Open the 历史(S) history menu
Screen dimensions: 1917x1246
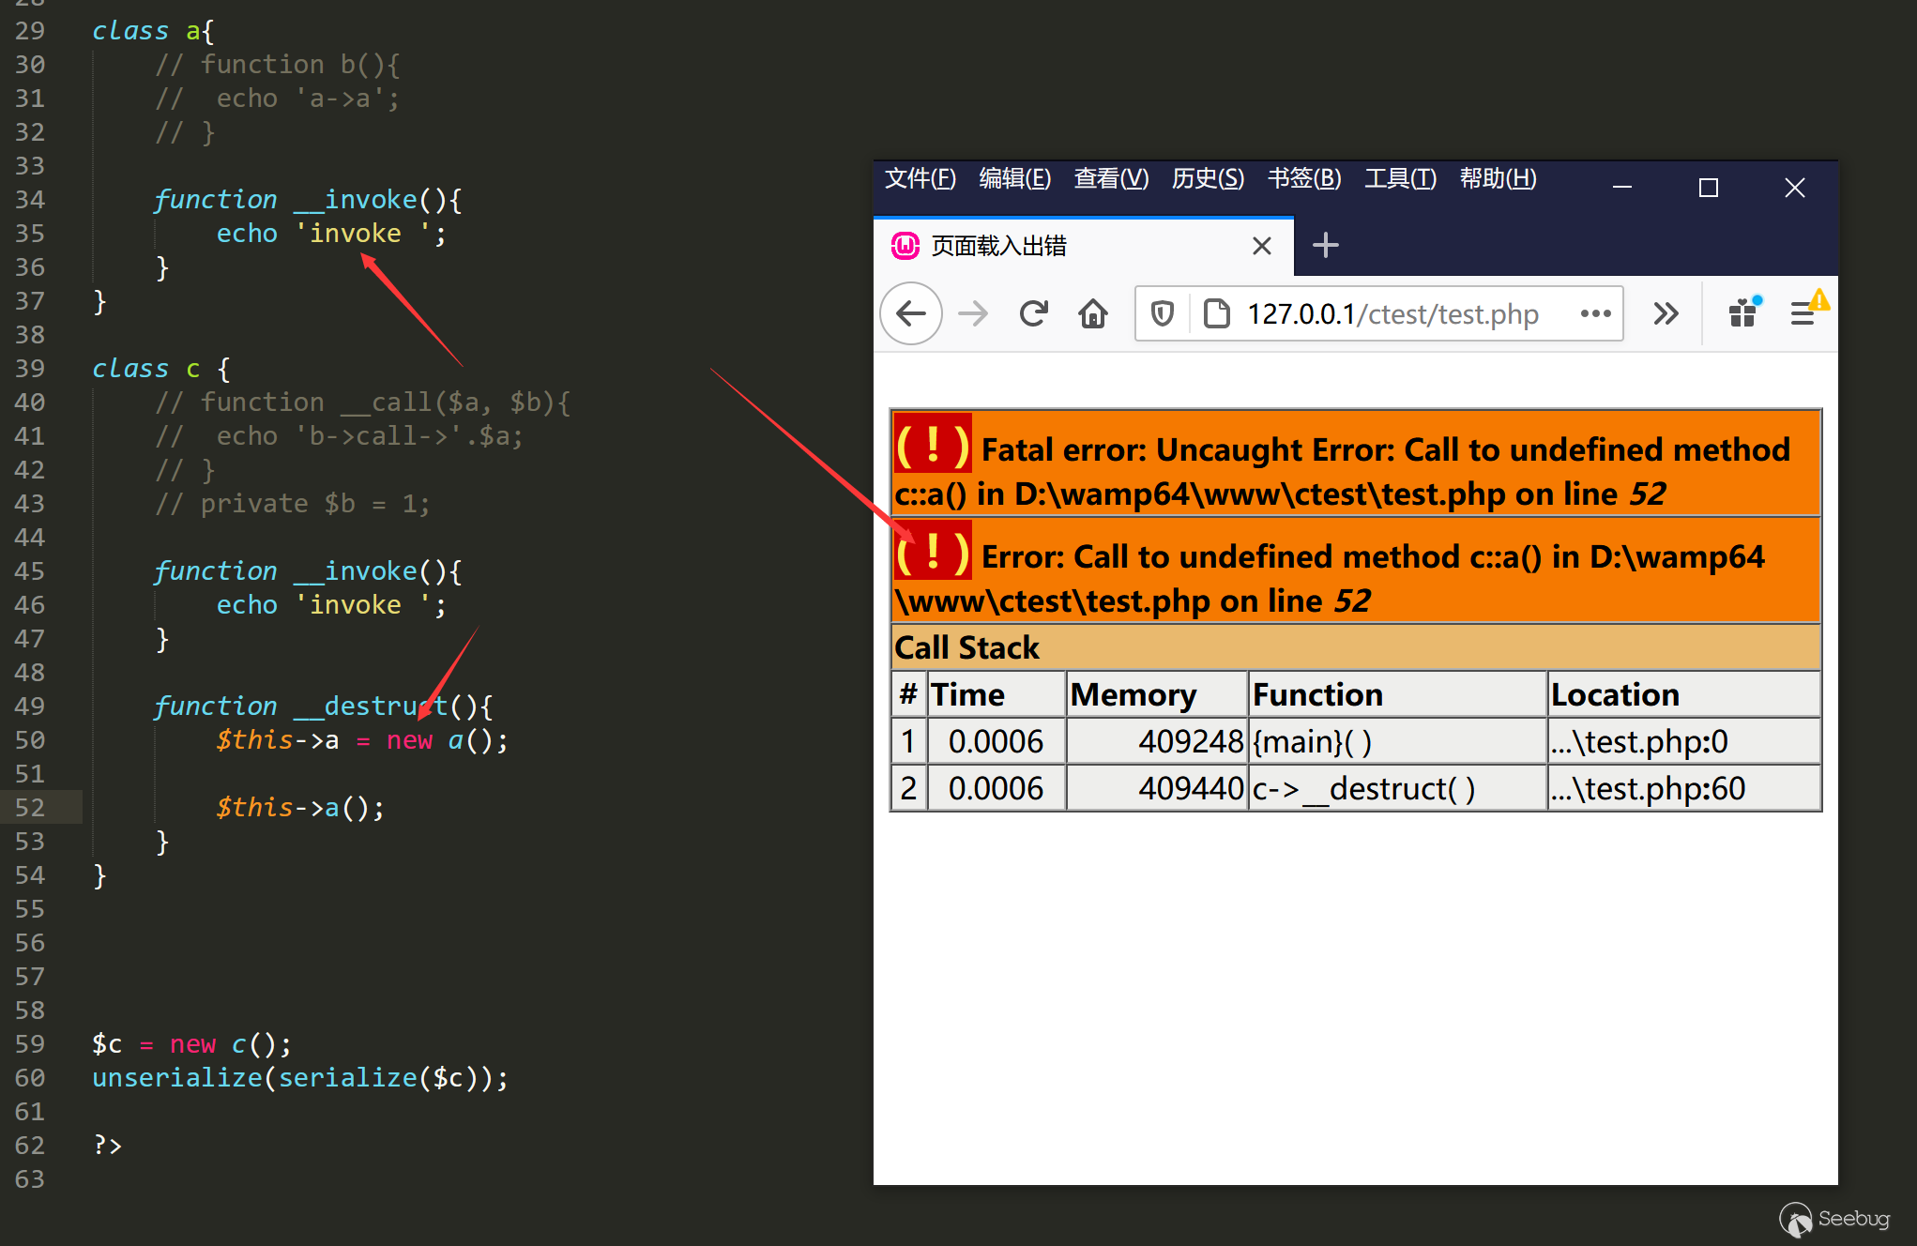pos(1208,178)
